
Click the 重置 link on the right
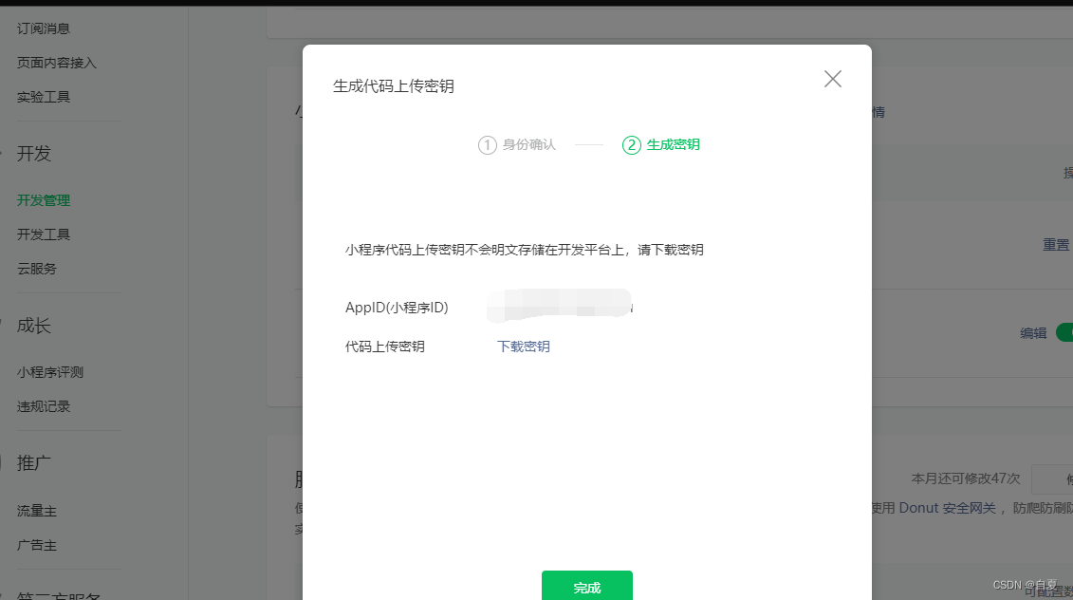1055,244
